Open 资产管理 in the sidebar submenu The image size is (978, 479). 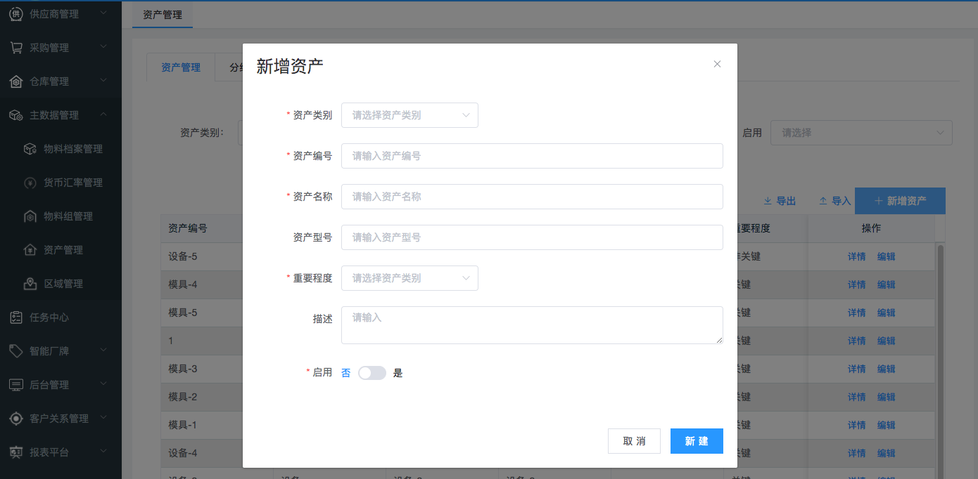(63, 250)
